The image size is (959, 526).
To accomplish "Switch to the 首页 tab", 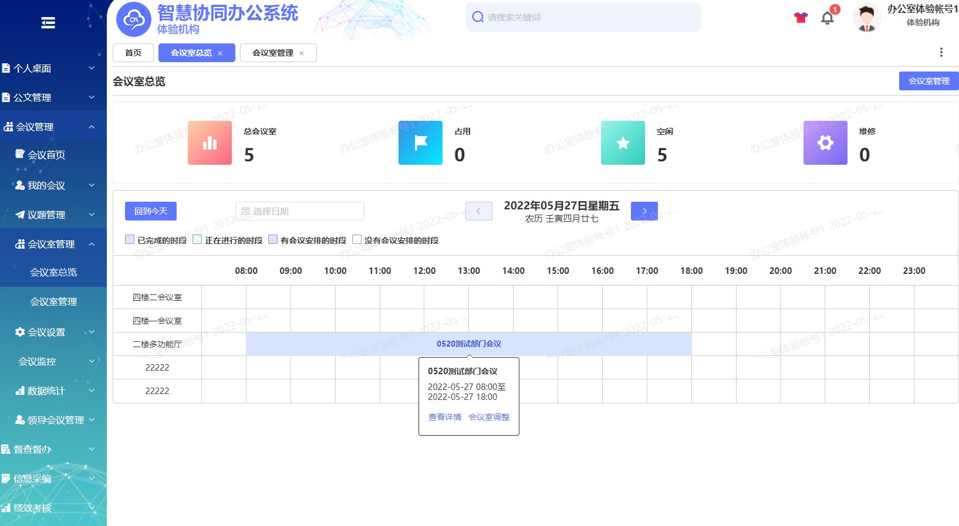I will [133, 53].
